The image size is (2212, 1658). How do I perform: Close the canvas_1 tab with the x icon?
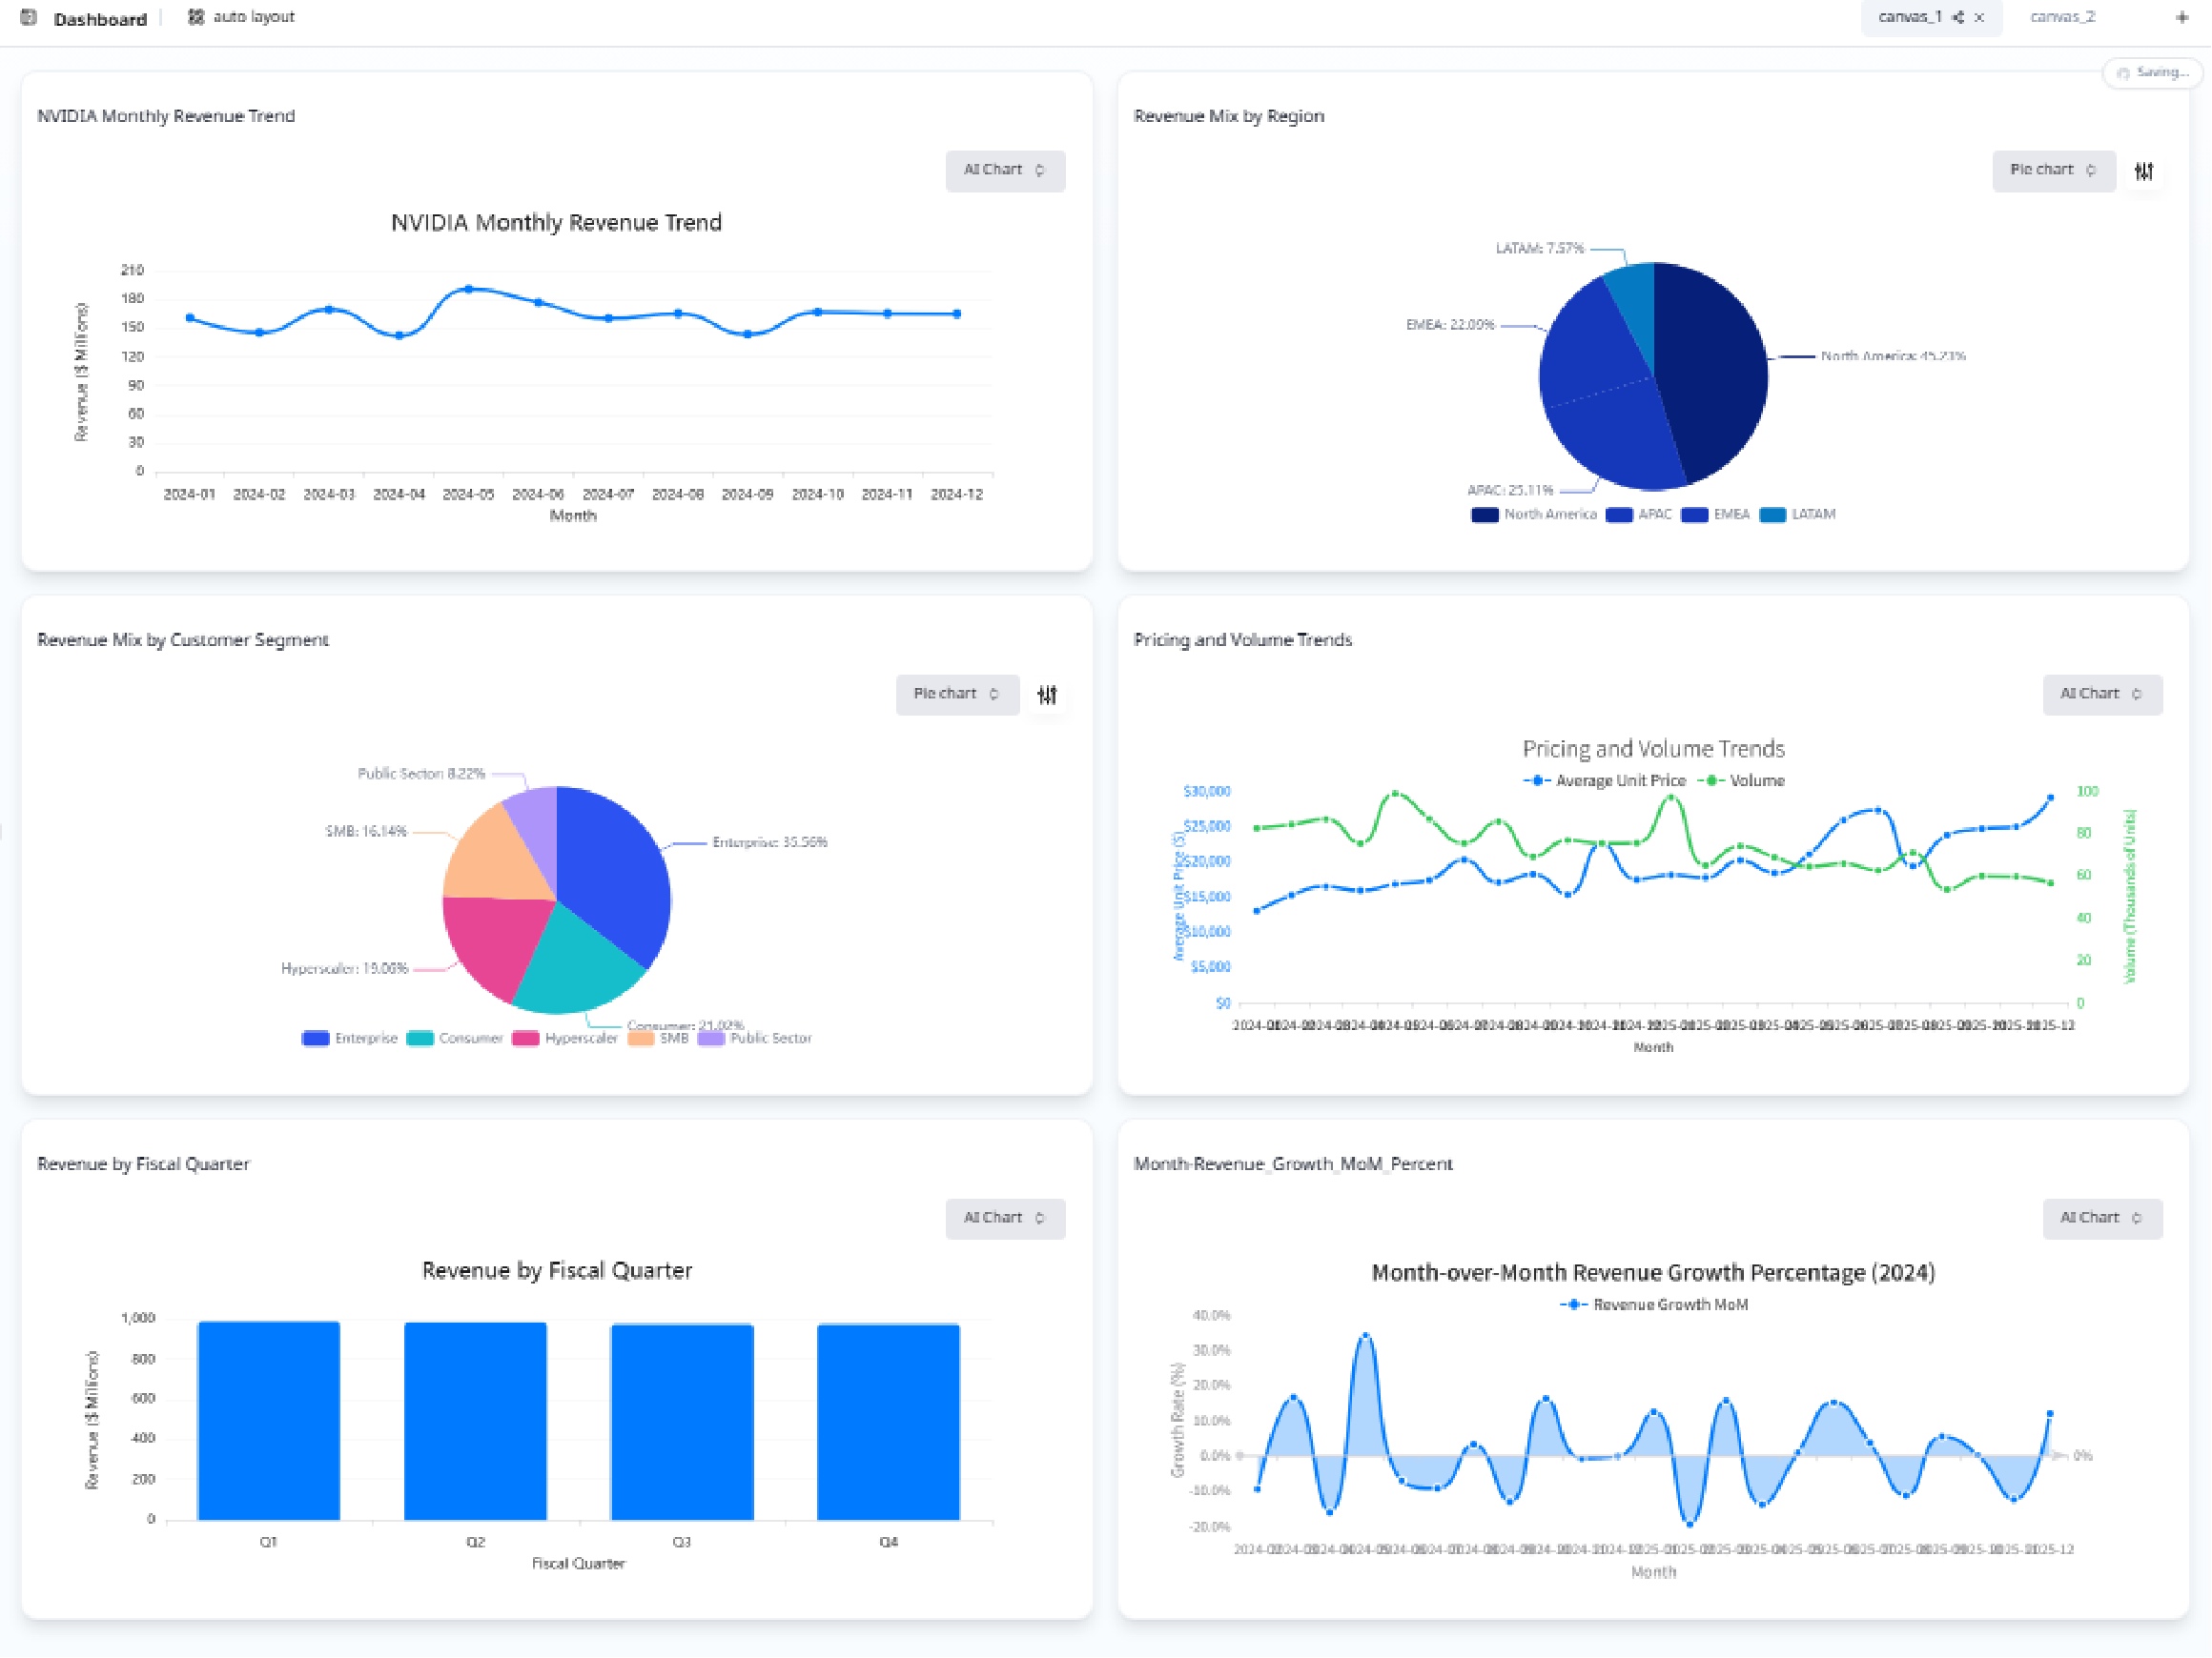pyautogui.click(x=1980, y=17)
